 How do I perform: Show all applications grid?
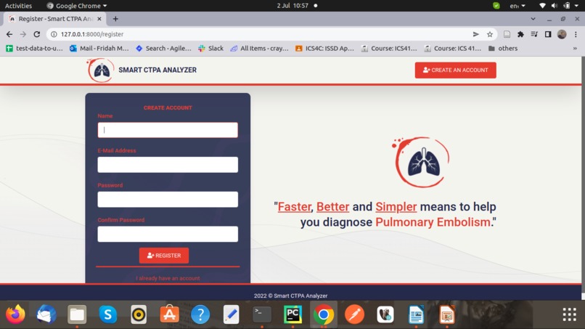(x=569, y=314)
